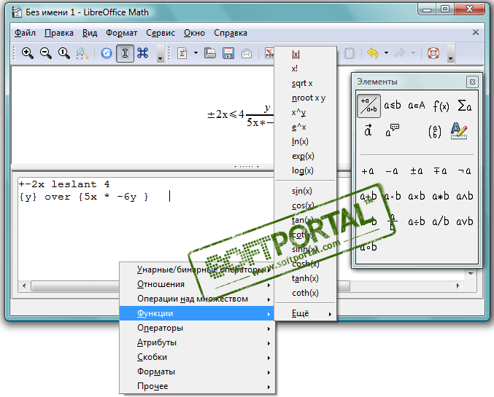Open the Undo history dropdown arrow
Image resolution: width=494 pixels, height=397 pixels.
click(386, 53)
